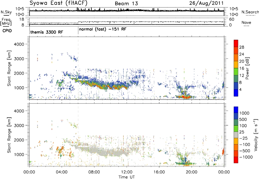Select the 'N.Sky' legend label

tap(6, 12)
